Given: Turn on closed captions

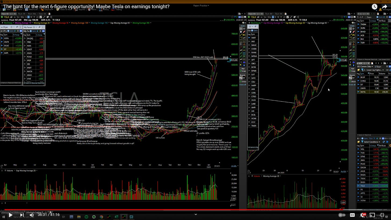Looking at the screenshot, I should pos(352,215).
